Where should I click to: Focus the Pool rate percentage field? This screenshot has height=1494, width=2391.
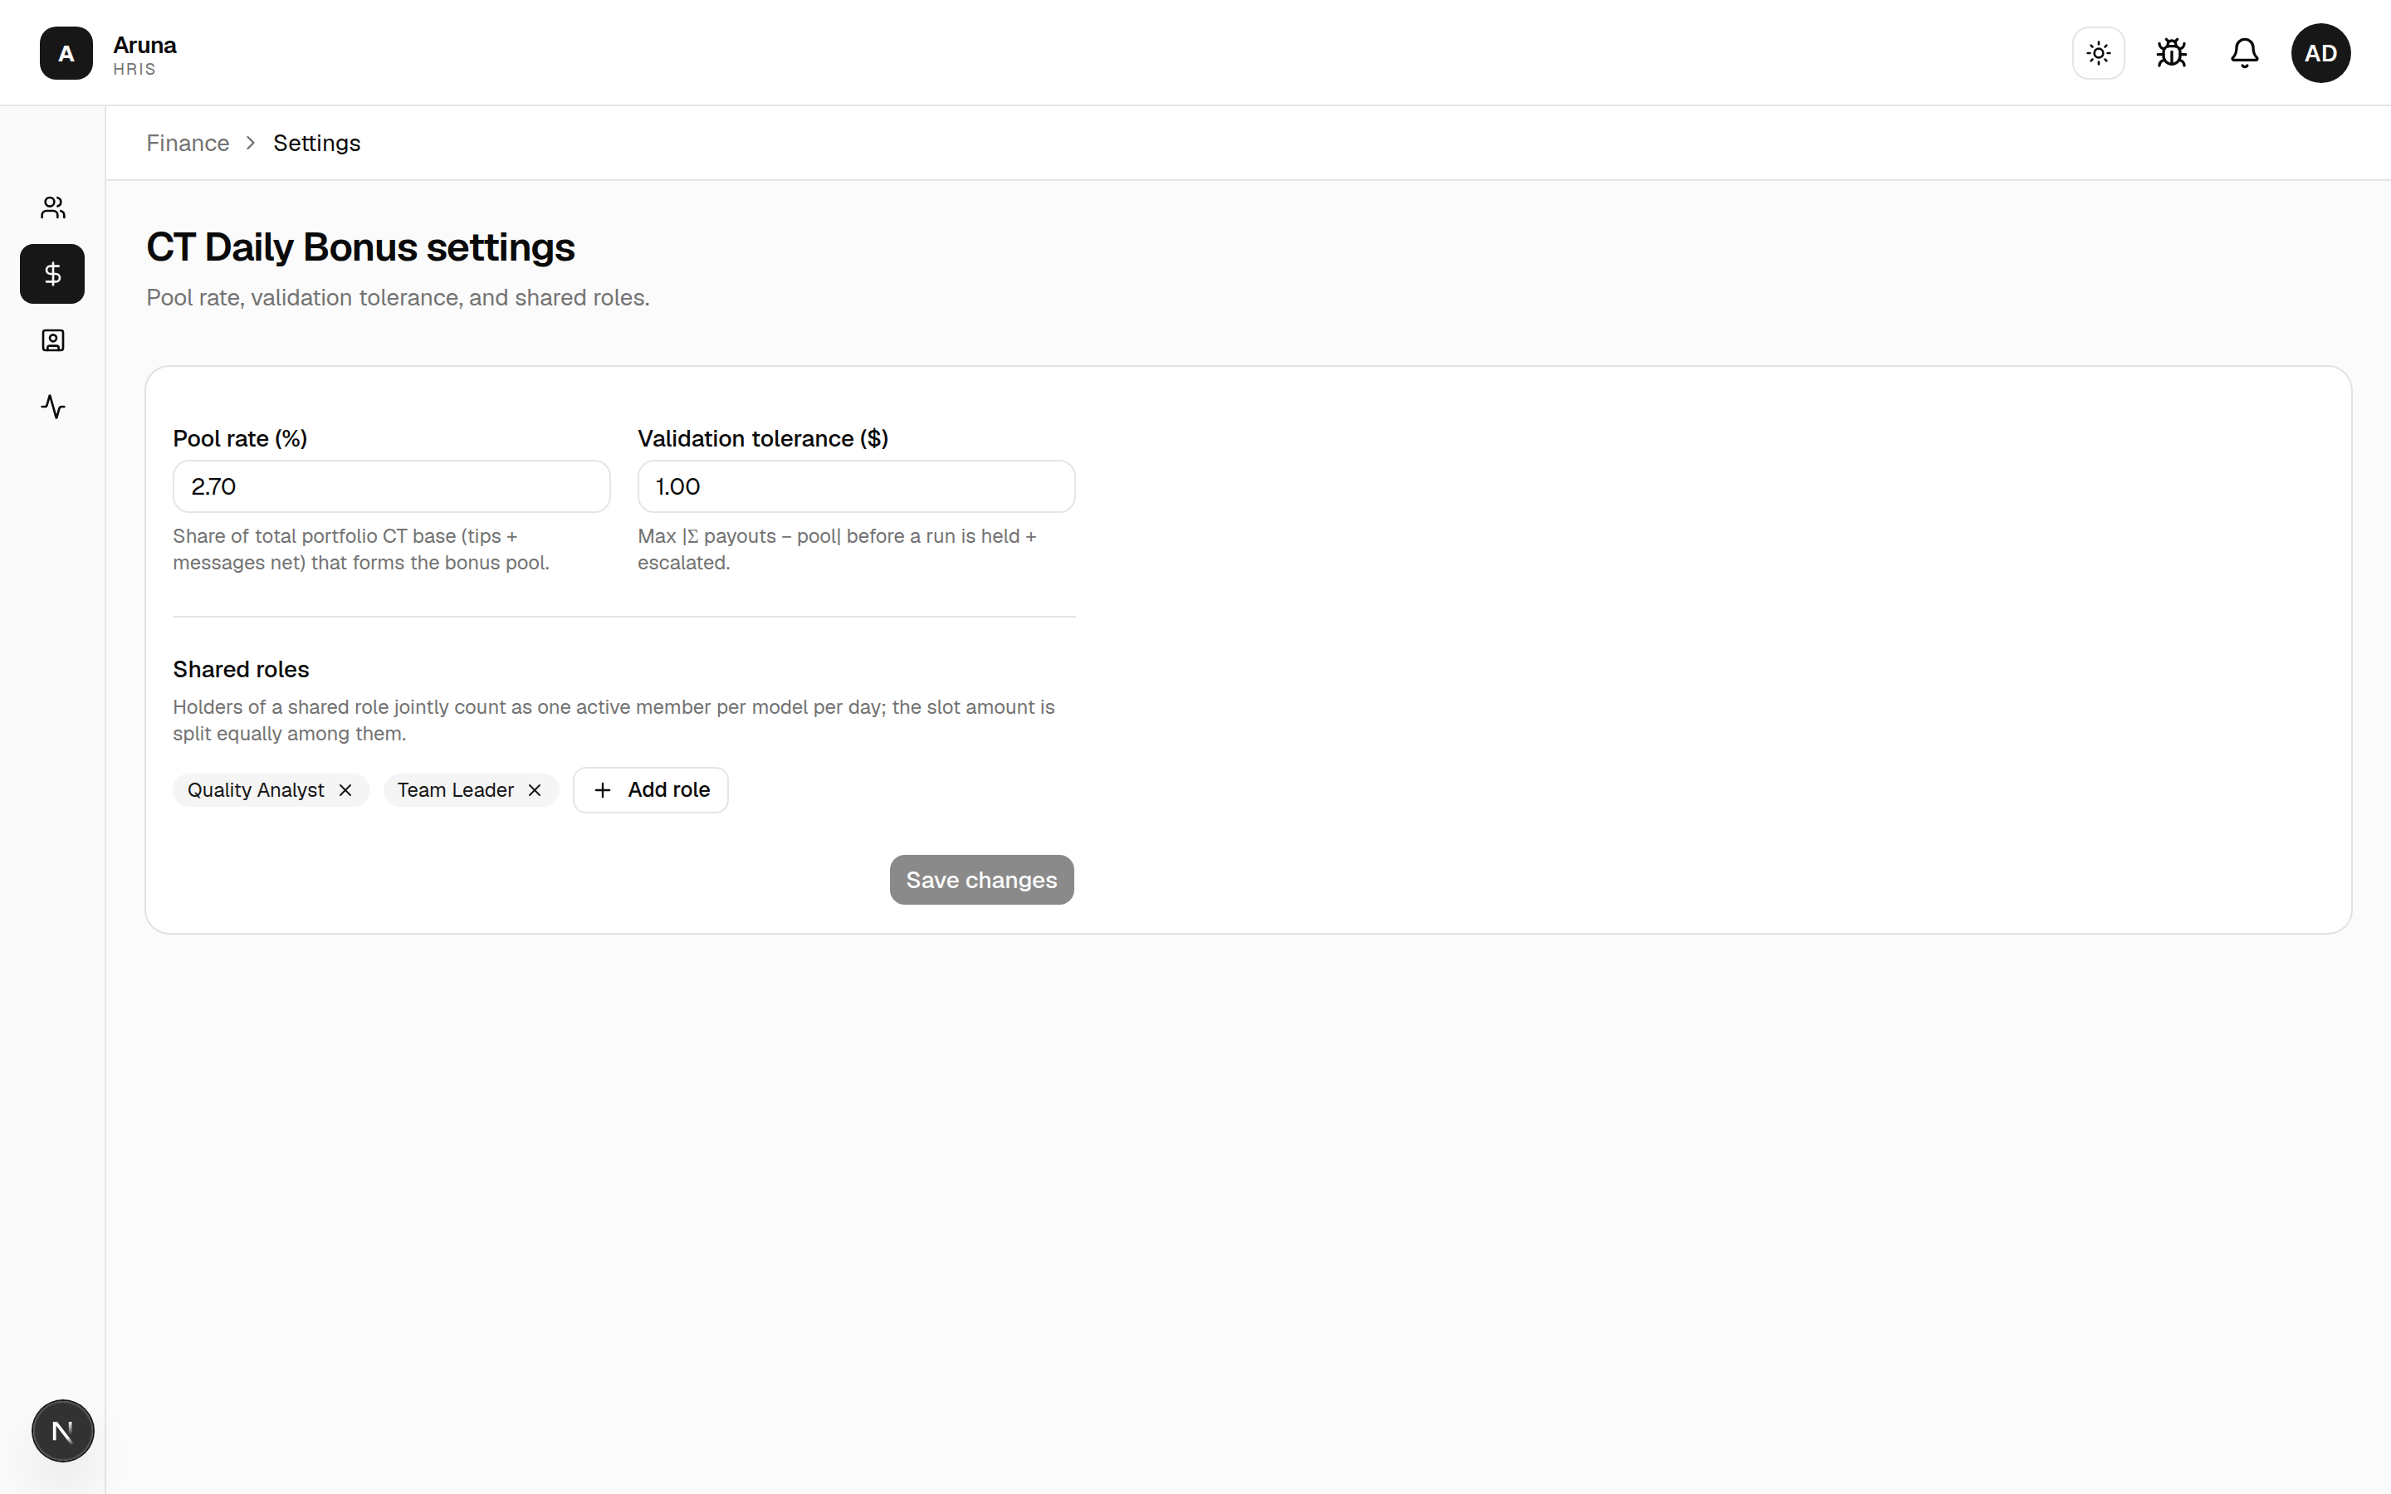391,486
